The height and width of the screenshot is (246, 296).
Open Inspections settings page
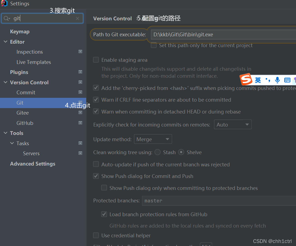[30, 52]
